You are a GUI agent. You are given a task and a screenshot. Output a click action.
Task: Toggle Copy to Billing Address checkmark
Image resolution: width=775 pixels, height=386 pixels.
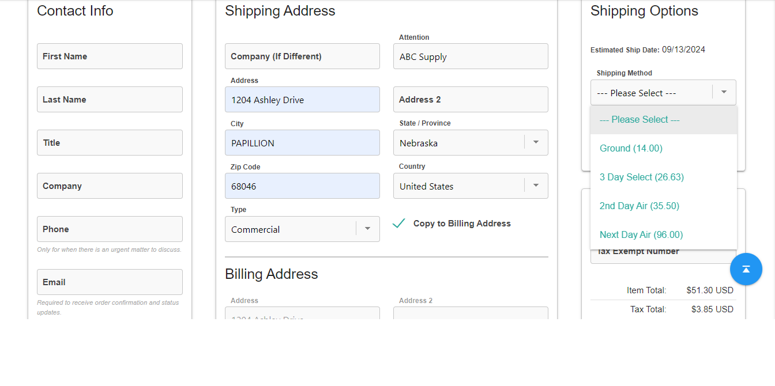[x=399, y=224]
